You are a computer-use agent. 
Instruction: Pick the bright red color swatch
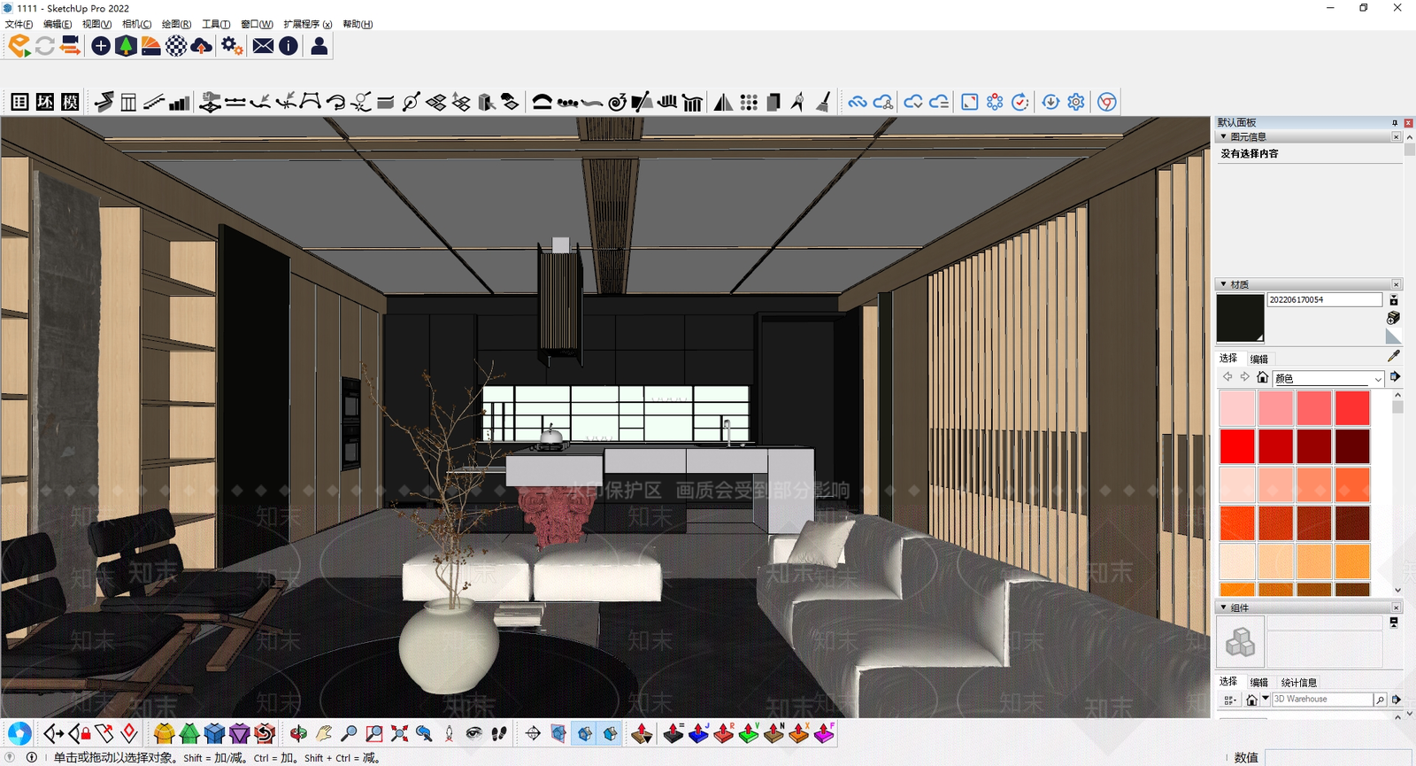tap(1237, 446)
